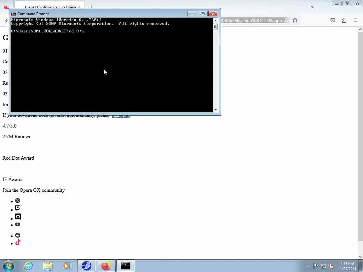Open the Discord community icon

coord(18,217)
